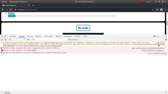Open the Security tab
Screen dimensions: 168x94
[77, 36]
